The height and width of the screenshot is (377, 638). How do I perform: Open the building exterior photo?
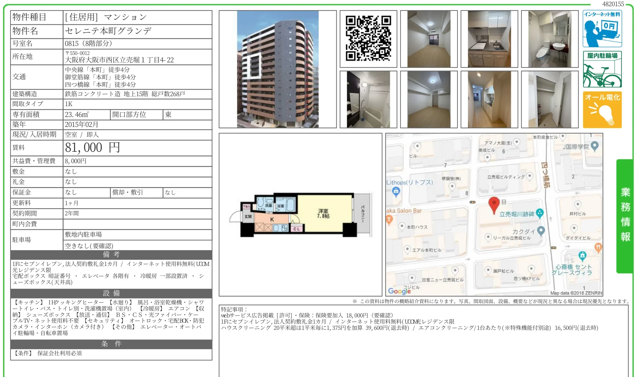(x=278, y=69)
